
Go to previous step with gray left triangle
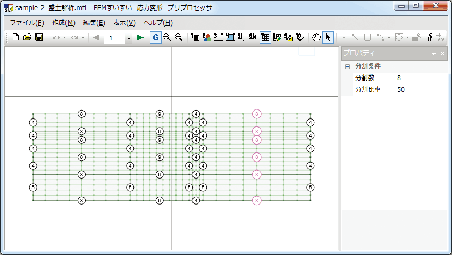click(96, 38)
